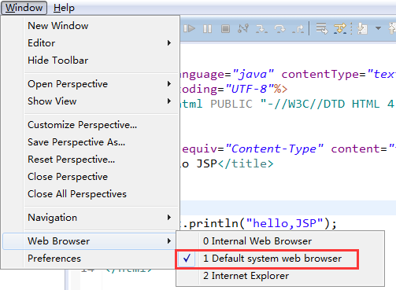Click the Disconnect debug icon
Image resolution: width=396 pixels, height=290 pixels.
pos(243,28)
